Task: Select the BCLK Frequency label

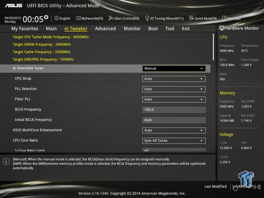Action: point(28,109)
